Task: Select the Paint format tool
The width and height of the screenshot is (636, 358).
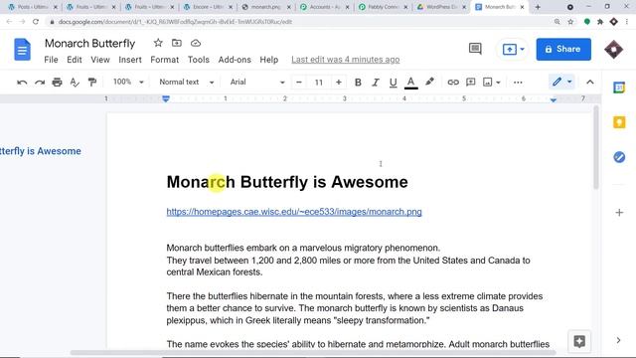Action: tap(92, 83)
